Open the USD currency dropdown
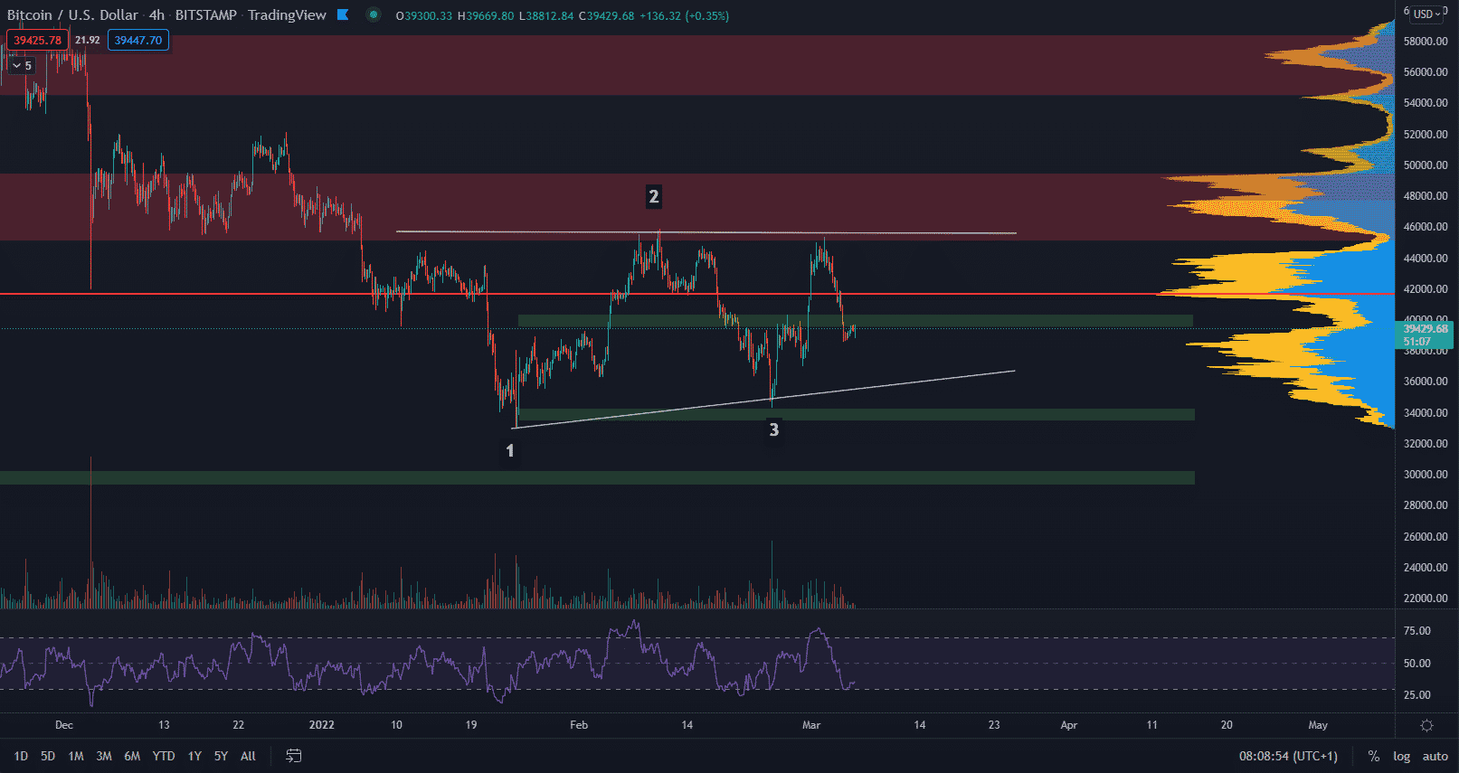This screenshot has height=773, width=1459. (1428, 14)
